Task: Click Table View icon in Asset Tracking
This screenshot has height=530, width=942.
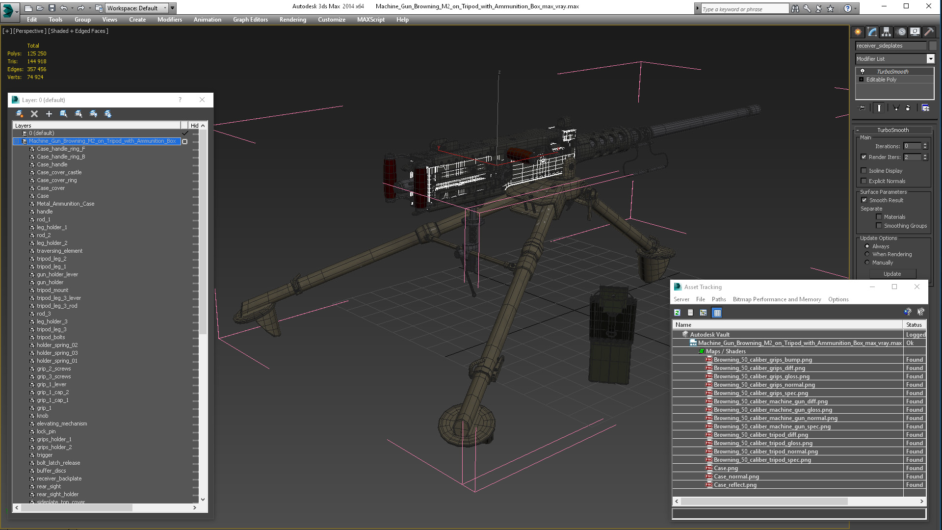Action: pos(717,313)
